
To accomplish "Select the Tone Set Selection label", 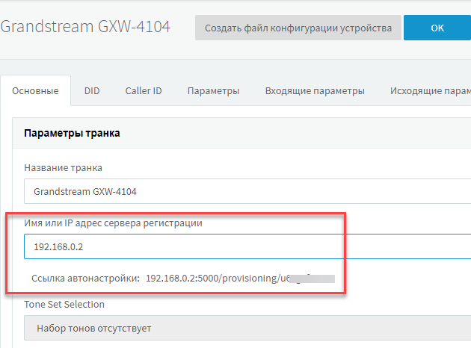I will tap(64, 304).
